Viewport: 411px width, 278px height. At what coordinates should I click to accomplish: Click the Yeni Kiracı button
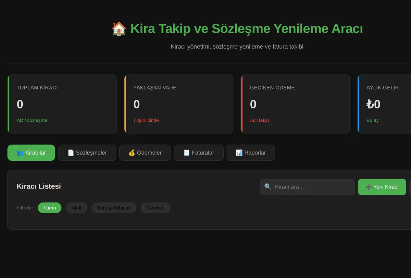pyautogui.click(x=382, y=187)
